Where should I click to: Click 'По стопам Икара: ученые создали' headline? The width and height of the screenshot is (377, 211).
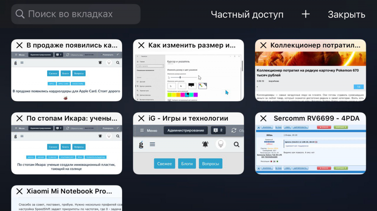click(x=66, y=167)
